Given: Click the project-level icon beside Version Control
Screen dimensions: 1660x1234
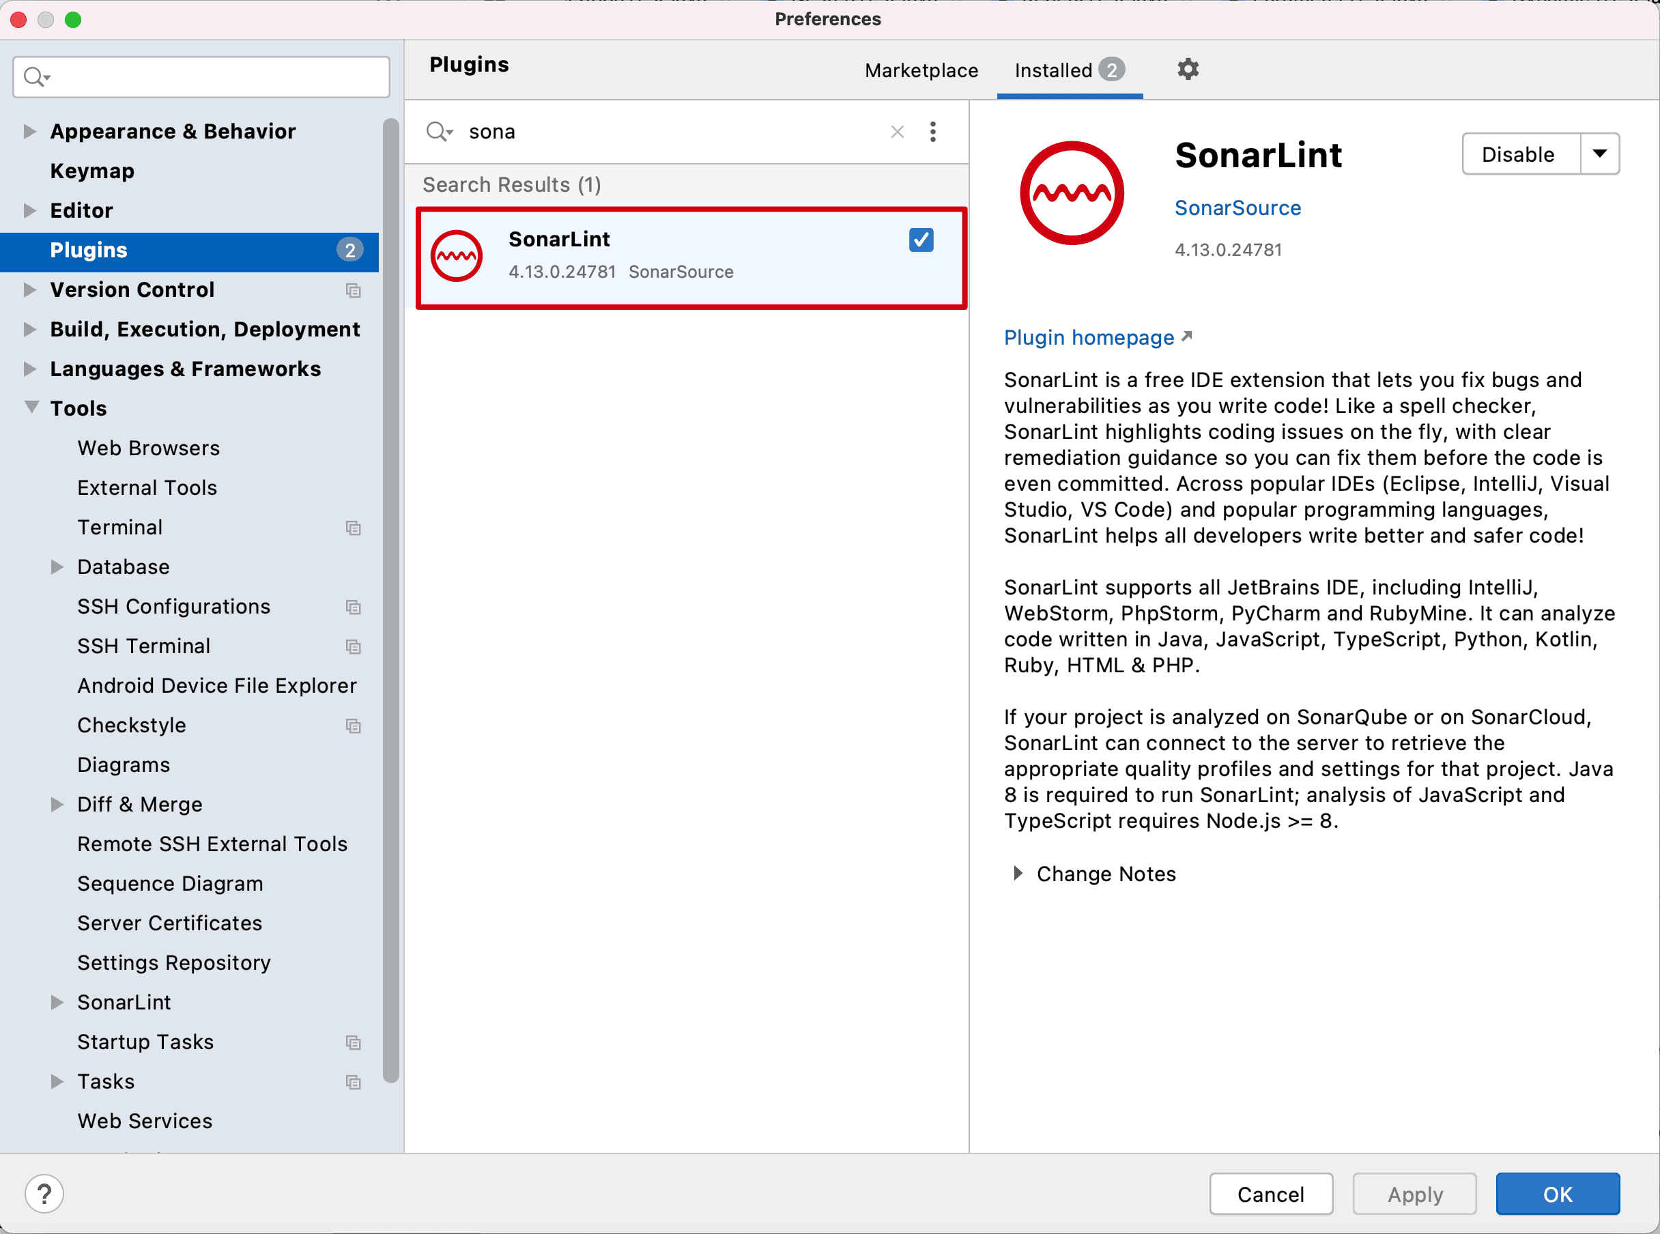Looking at the screenshot, I should coord(354,290).
